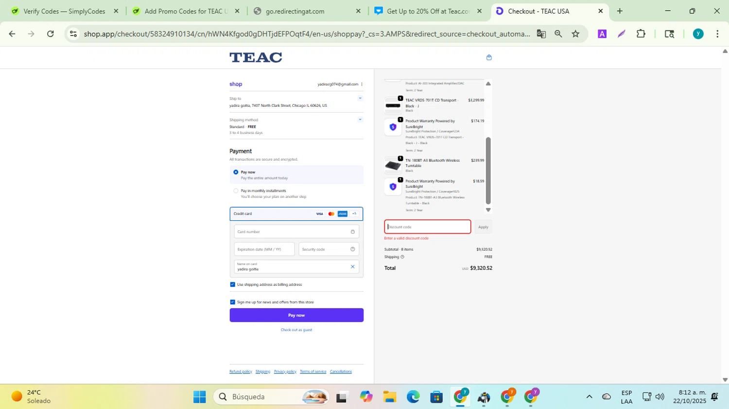Image resolution: width=729 pixels, height=409 pixels.
Task: Select Pay now radio option
Action: pos(236,172)
